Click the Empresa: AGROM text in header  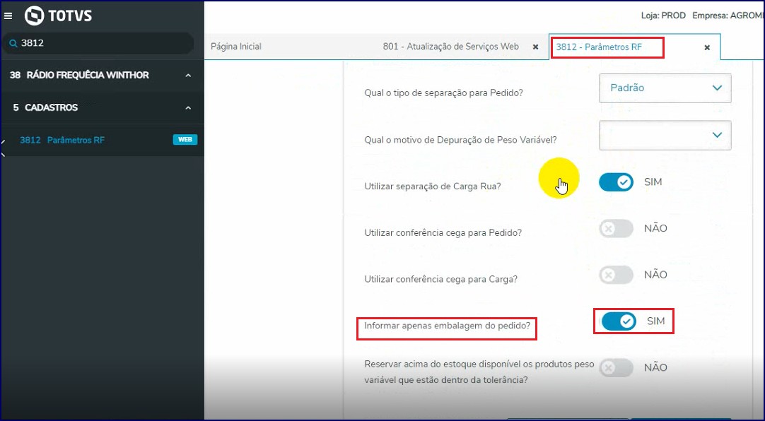coord(728,16)
